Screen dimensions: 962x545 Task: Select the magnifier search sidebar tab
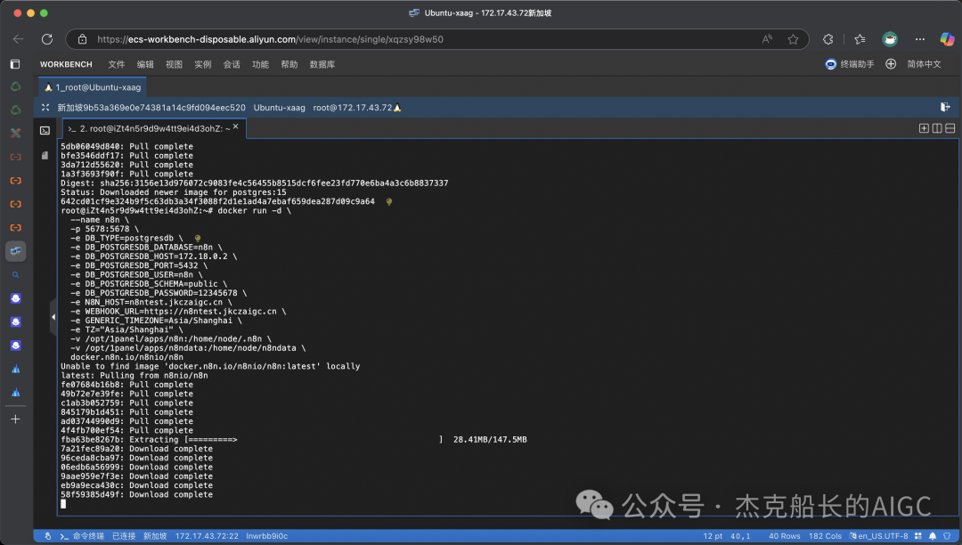(16, 274)
